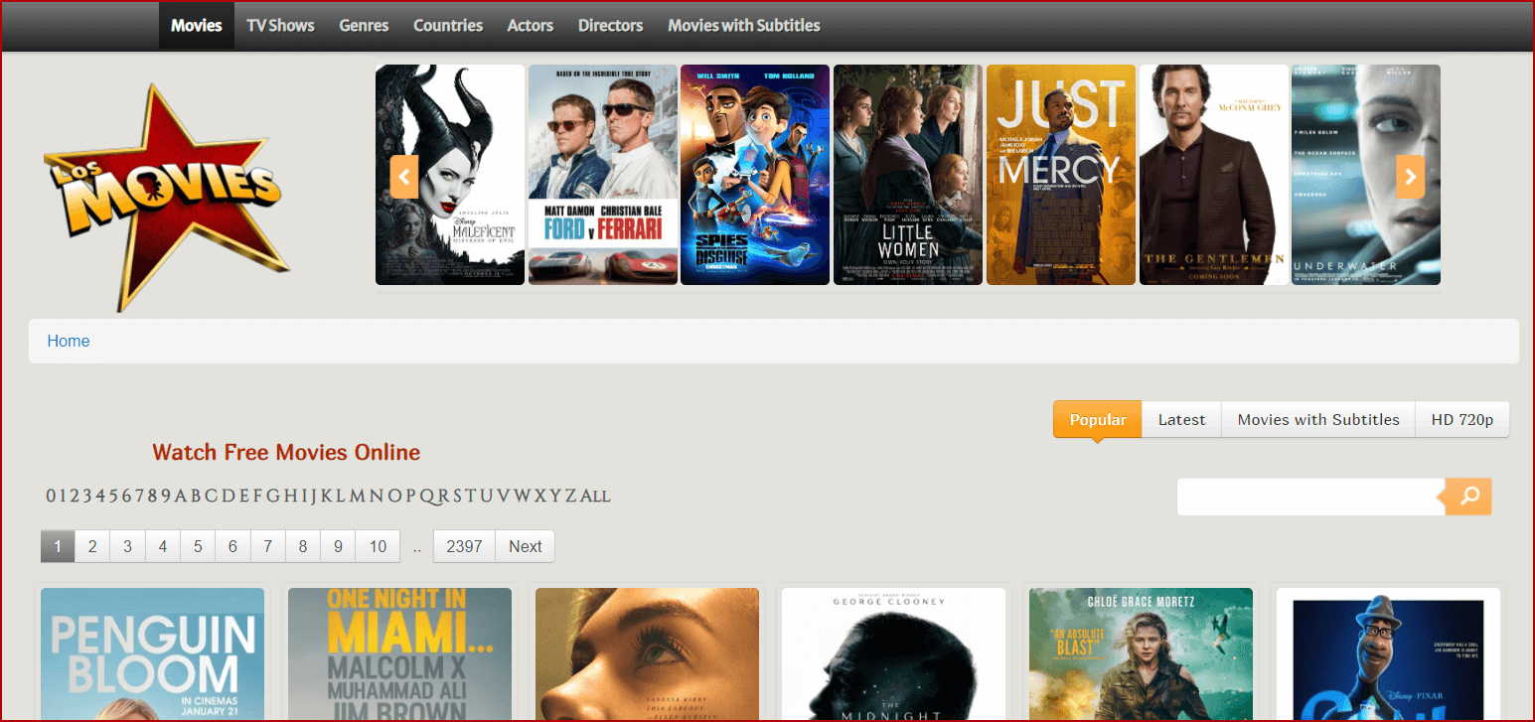Open the Just Mercy poster
Screen dimensions: 1535x722
point(1061,175)
